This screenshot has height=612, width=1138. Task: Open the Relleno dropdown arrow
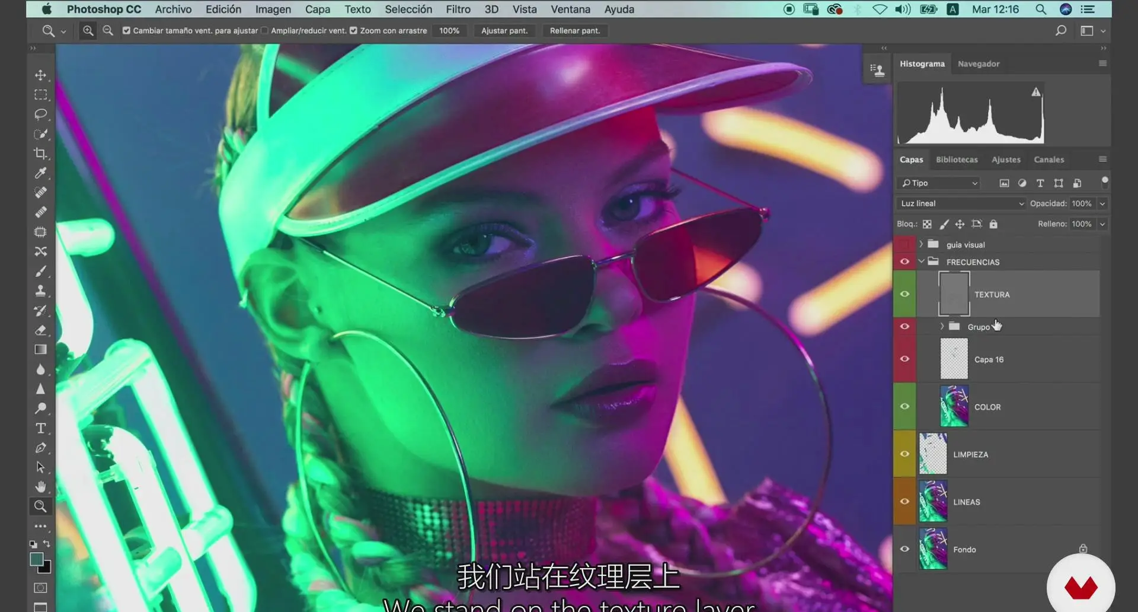(x=1102, y=224)
